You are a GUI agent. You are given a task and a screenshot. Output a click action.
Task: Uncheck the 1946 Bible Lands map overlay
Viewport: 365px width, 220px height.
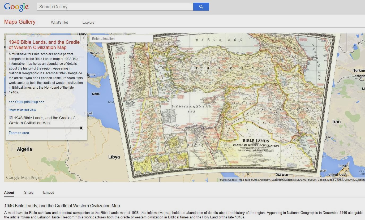[11, 117]
